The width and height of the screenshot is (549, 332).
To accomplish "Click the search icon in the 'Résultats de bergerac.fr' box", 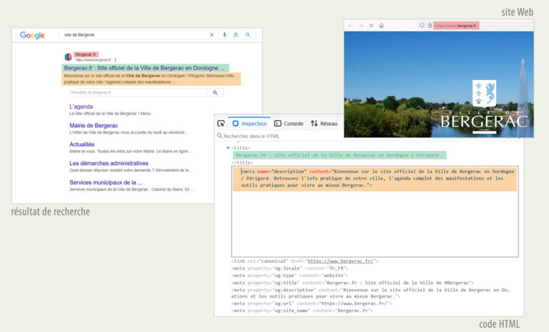I will (215, 92).
